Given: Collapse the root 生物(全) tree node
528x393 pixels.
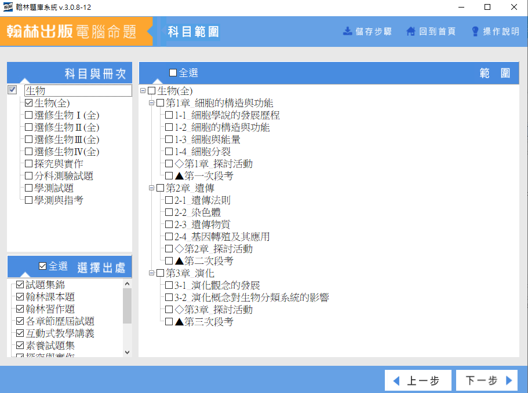Looking at the screenshot, I should click(143, 91).
